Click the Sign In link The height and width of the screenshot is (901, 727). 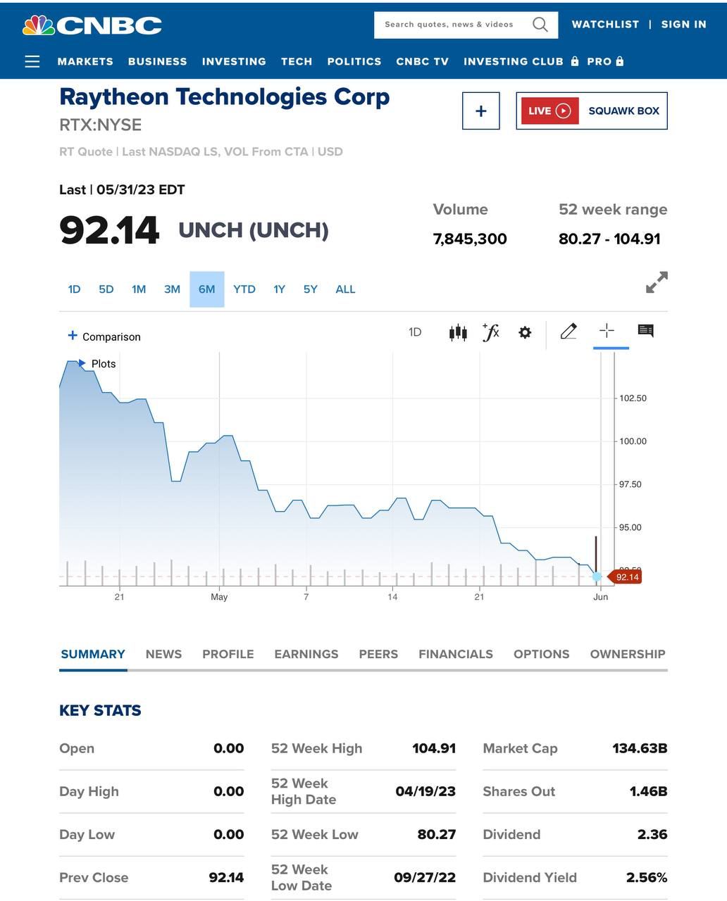(683, 24)
